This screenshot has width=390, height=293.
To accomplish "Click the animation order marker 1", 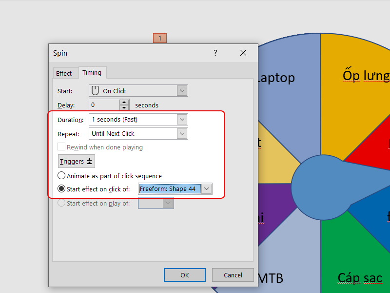I will point(159,38).
